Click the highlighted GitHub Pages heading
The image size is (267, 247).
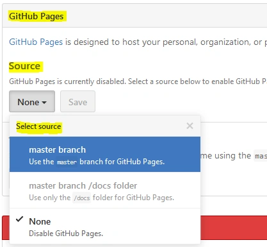click(36, 17)
